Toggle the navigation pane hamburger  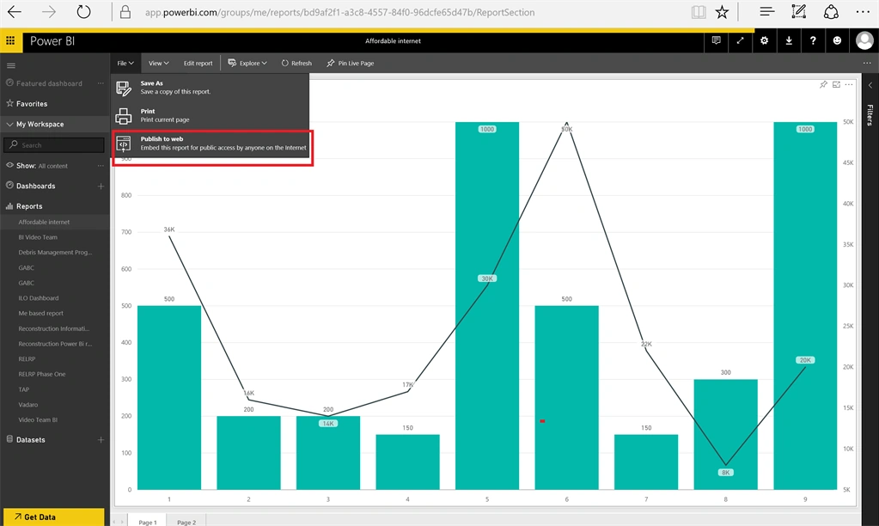(10, 65)
